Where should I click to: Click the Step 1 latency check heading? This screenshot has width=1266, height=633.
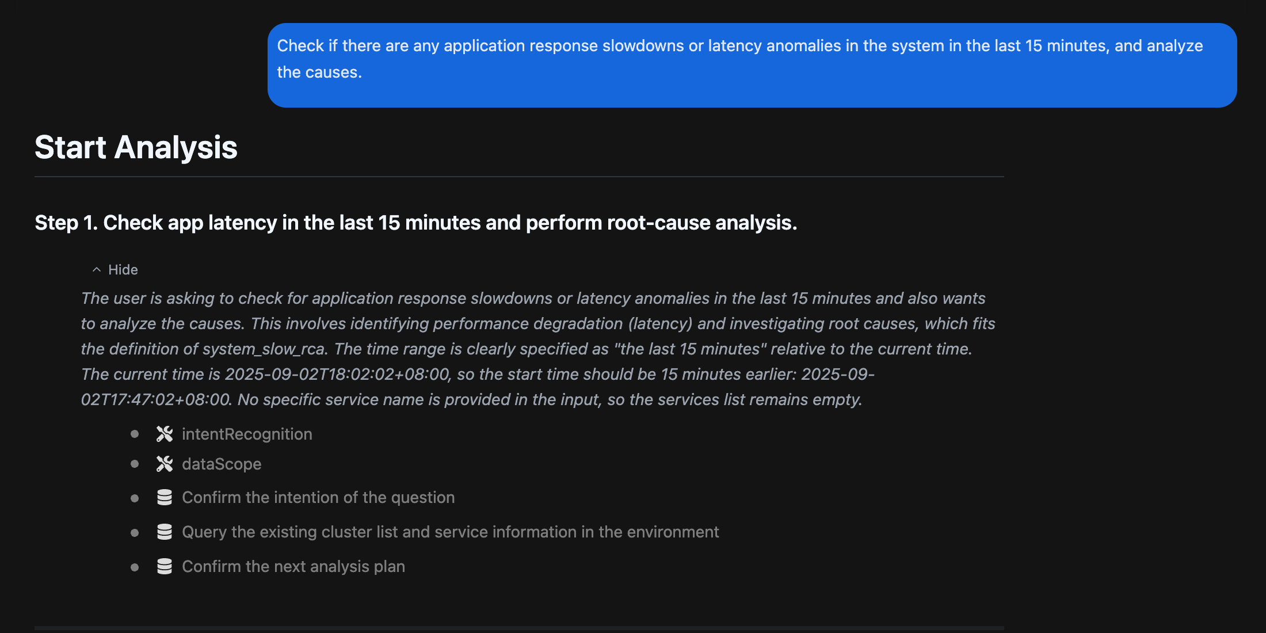pos(415,223)
